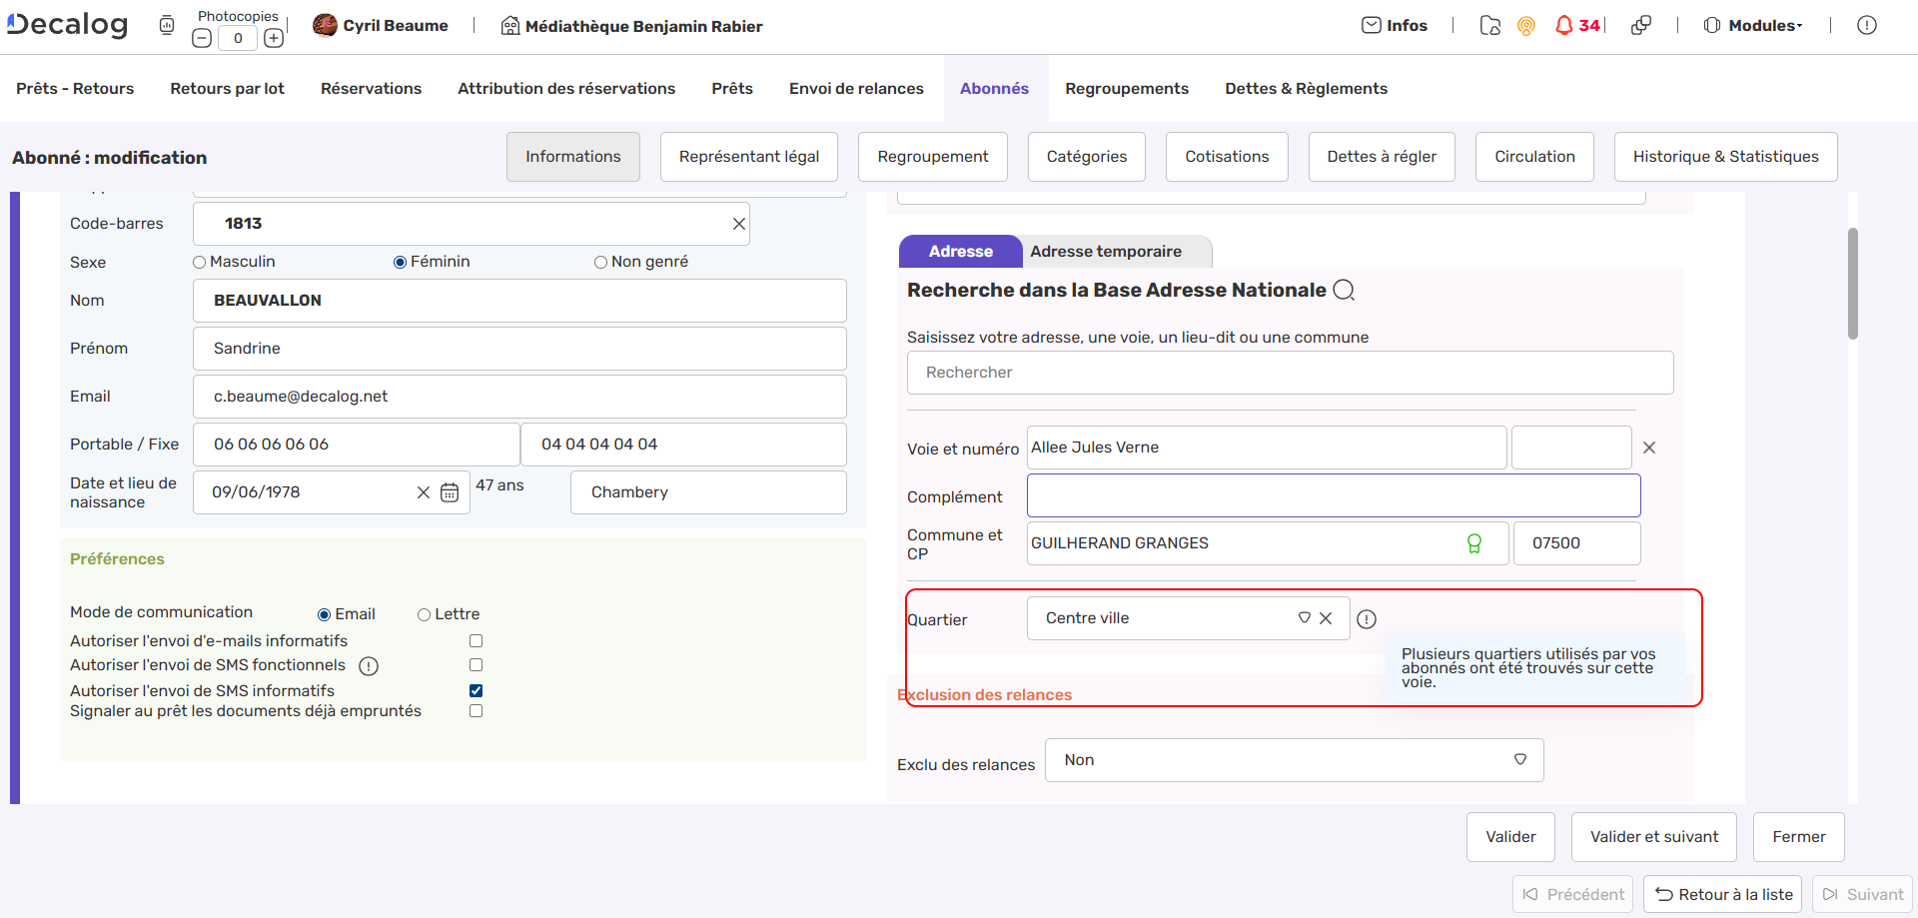Open the calendar date picker for birth date
Image resolution: width=1918 pixels, height=918 pixels.
click(x=450, y=492)
